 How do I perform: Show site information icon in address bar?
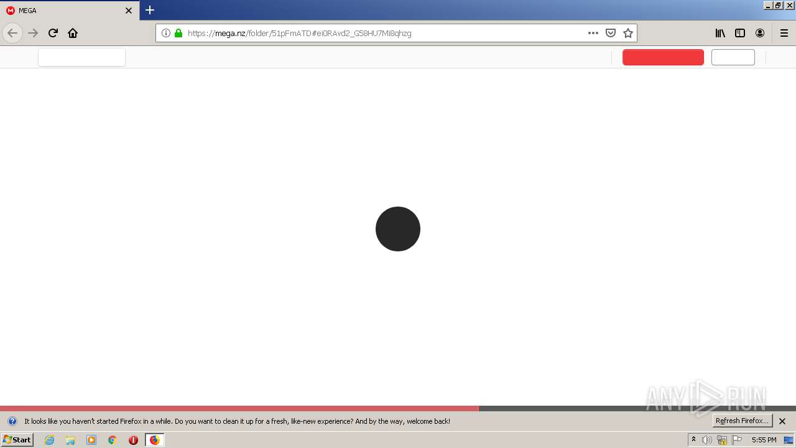pyautogui.click(x=166, y=33)
